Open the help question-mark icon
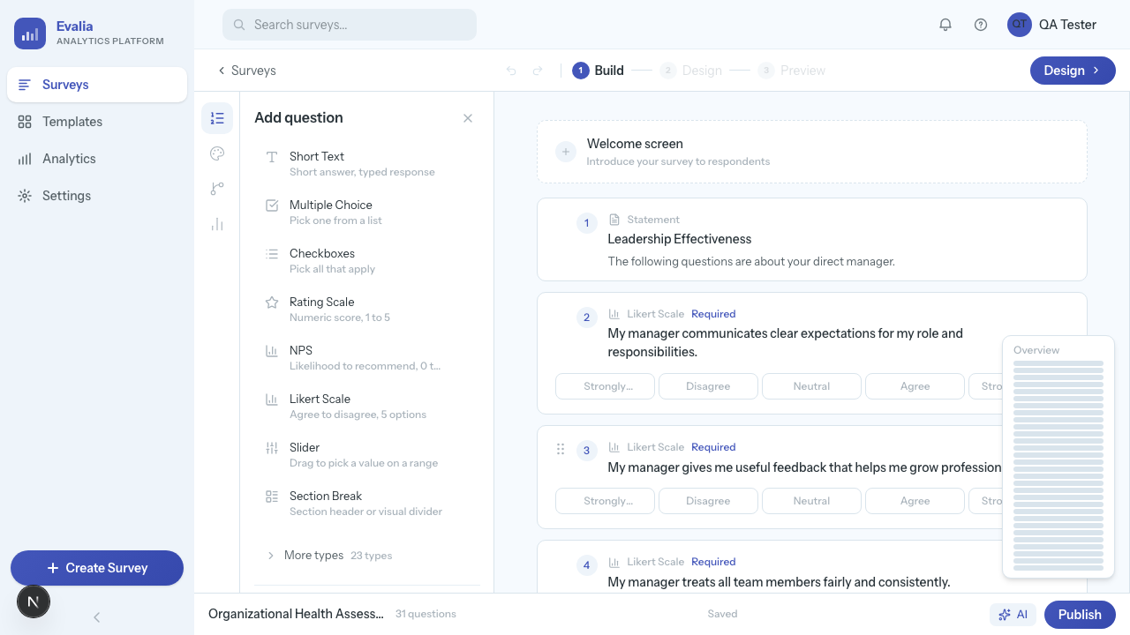The height and width of the screenshot is (635, 1130). 981,25
